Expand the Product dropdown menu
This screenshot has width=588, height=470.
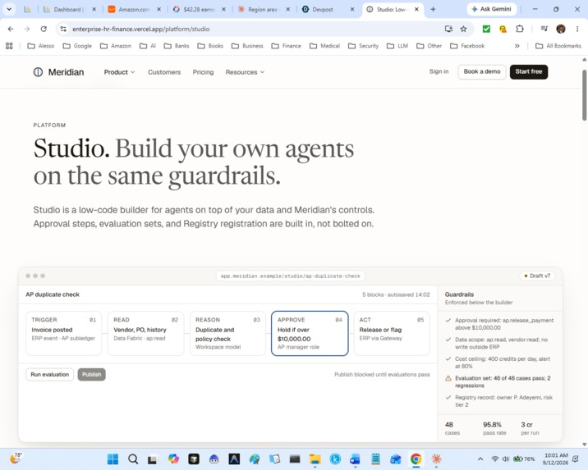119,72
